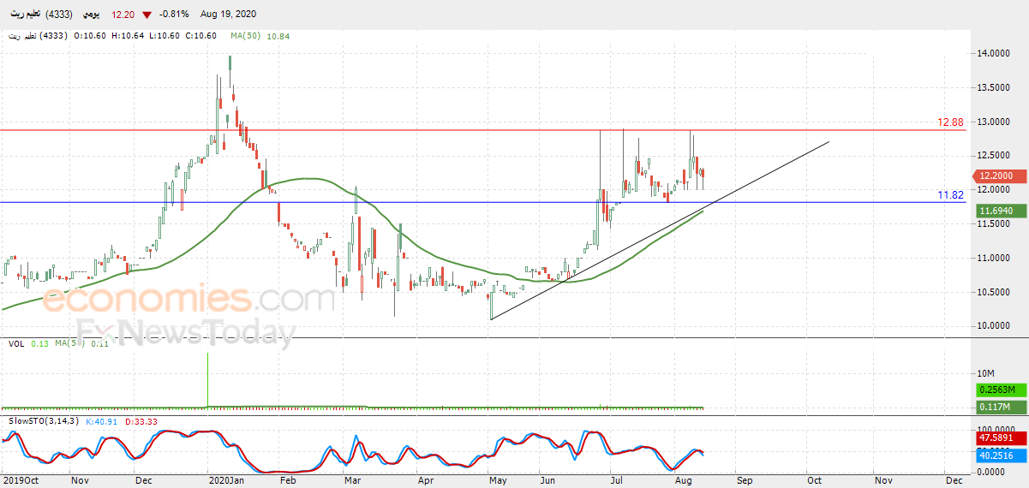Image resolution: width=1029 pixels, height=488 pixels.
Task: Click the Aug time axis label
Action: coord(681,481)
